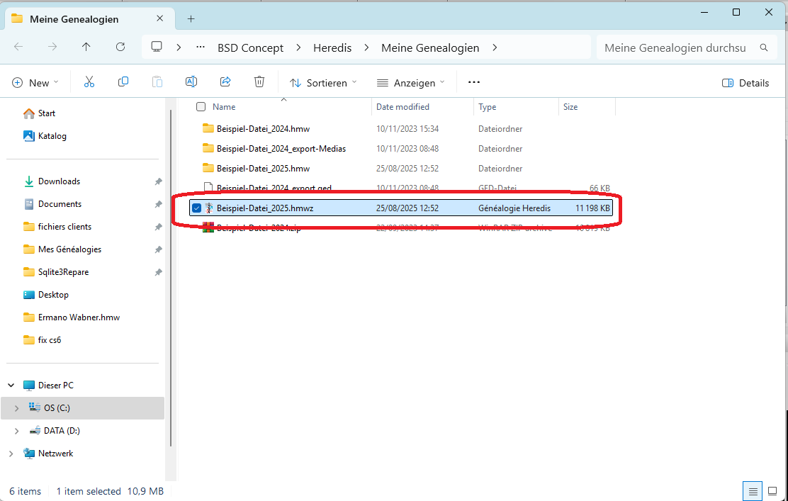The image size is (788, 501).
Task: Open the Sortieren dropdown
Action: pyautogui.click(x=323, y=83)
